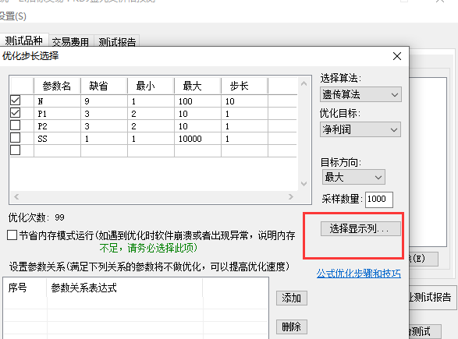
Task: Close the 优化步长选择 dialog
Action: click(397, 56)
